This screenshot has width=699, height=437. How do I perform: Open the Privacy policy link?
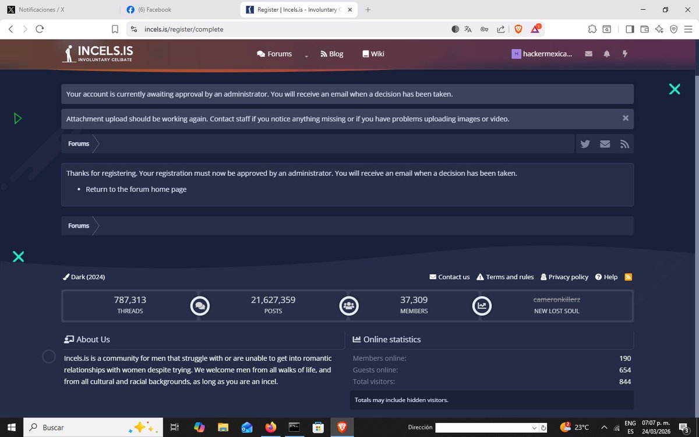(564, 277)
